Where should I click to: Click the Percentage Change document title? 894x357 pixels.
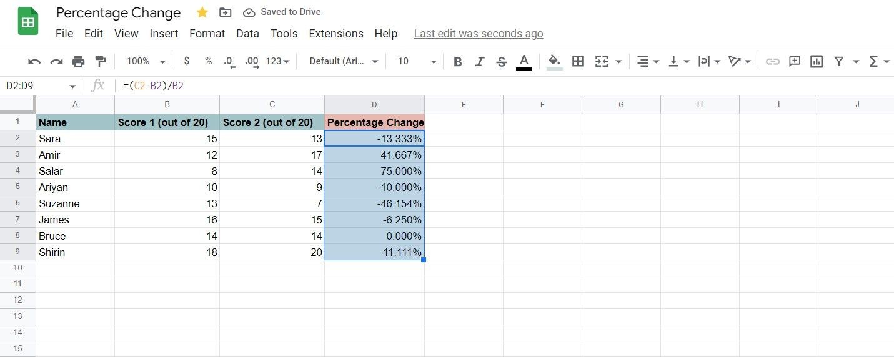(x=118, y=12)
